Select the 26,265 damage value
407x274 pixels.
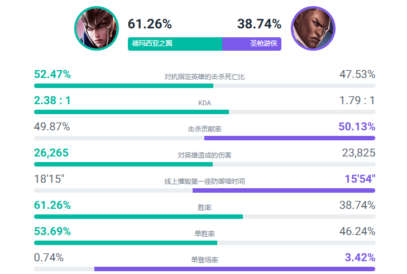[x=51, y=153]
